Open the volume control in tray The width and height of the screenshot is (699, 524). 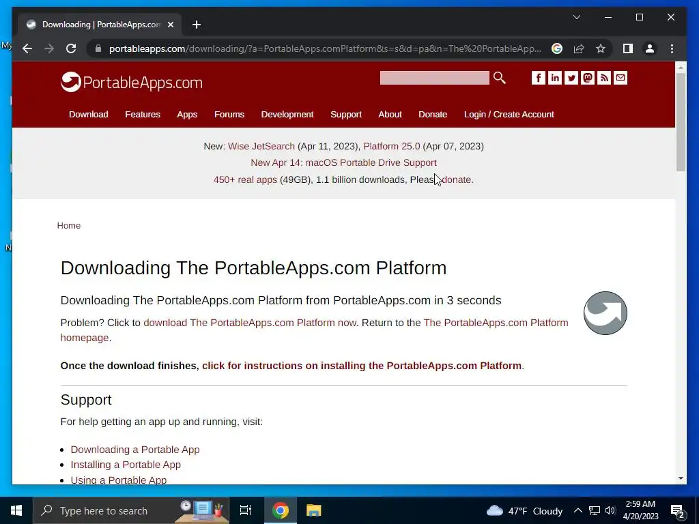coord(610,510)
